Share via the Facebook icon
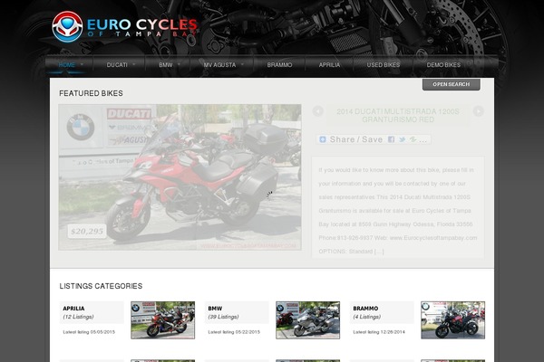 391,139
